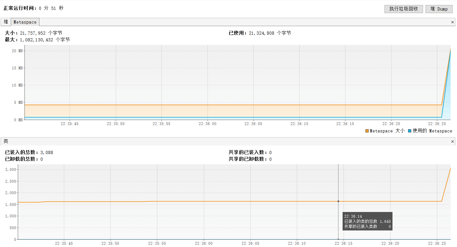Viewport: 457px width, 247px height.
Task: Click the 22:36:14 tooltip timestamp
Action: 353,216
